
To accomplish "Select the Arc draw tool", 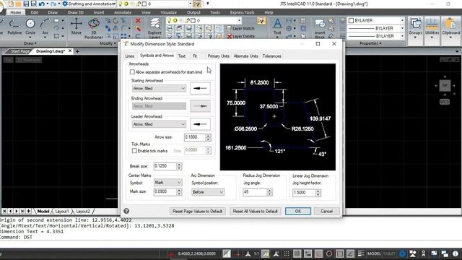I will pyautogui.click(x=45, y=27).
